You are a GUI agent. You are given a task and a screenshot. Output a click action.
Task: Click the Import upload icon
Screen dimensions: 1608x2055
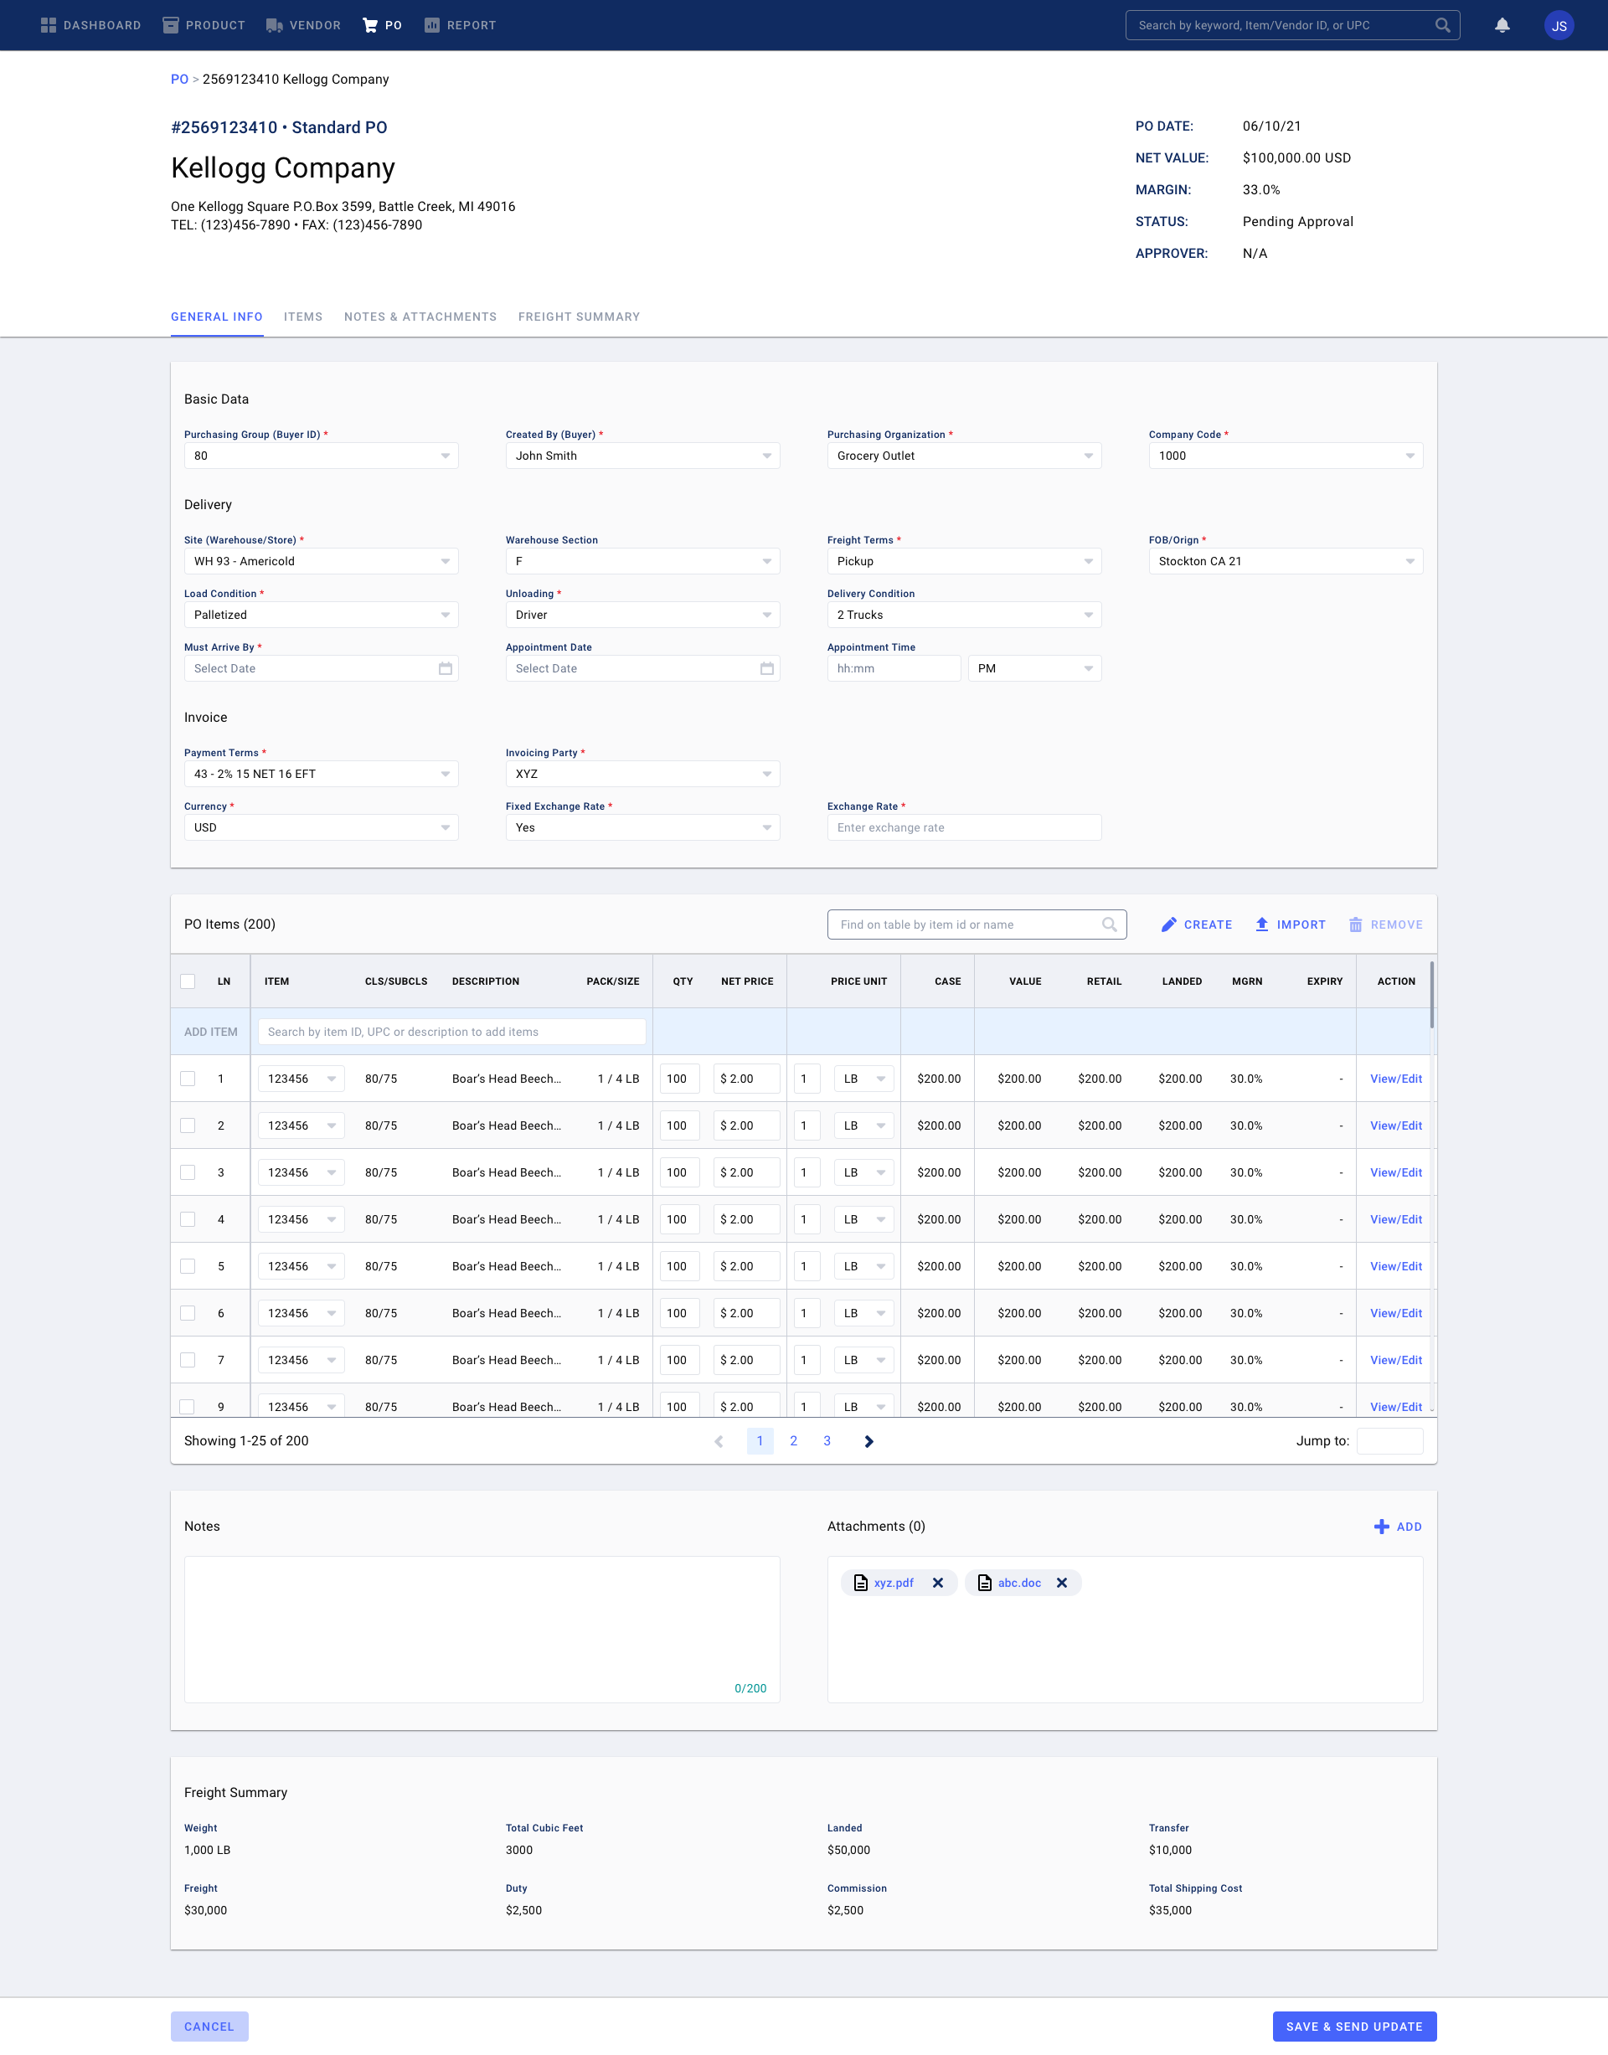coord(1261,924)
